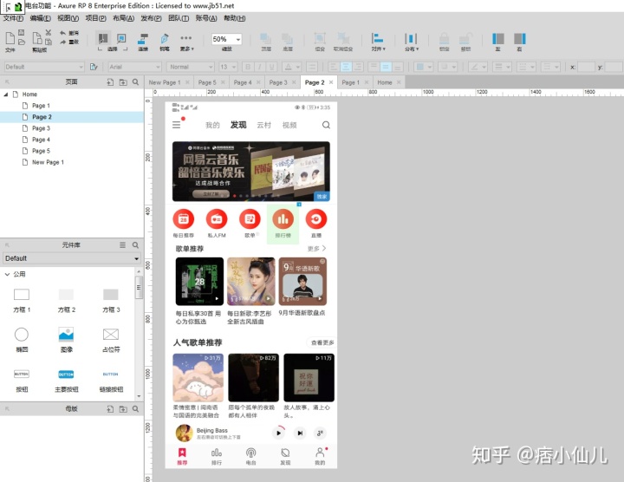Open the 团队 menu

(179, 18)
